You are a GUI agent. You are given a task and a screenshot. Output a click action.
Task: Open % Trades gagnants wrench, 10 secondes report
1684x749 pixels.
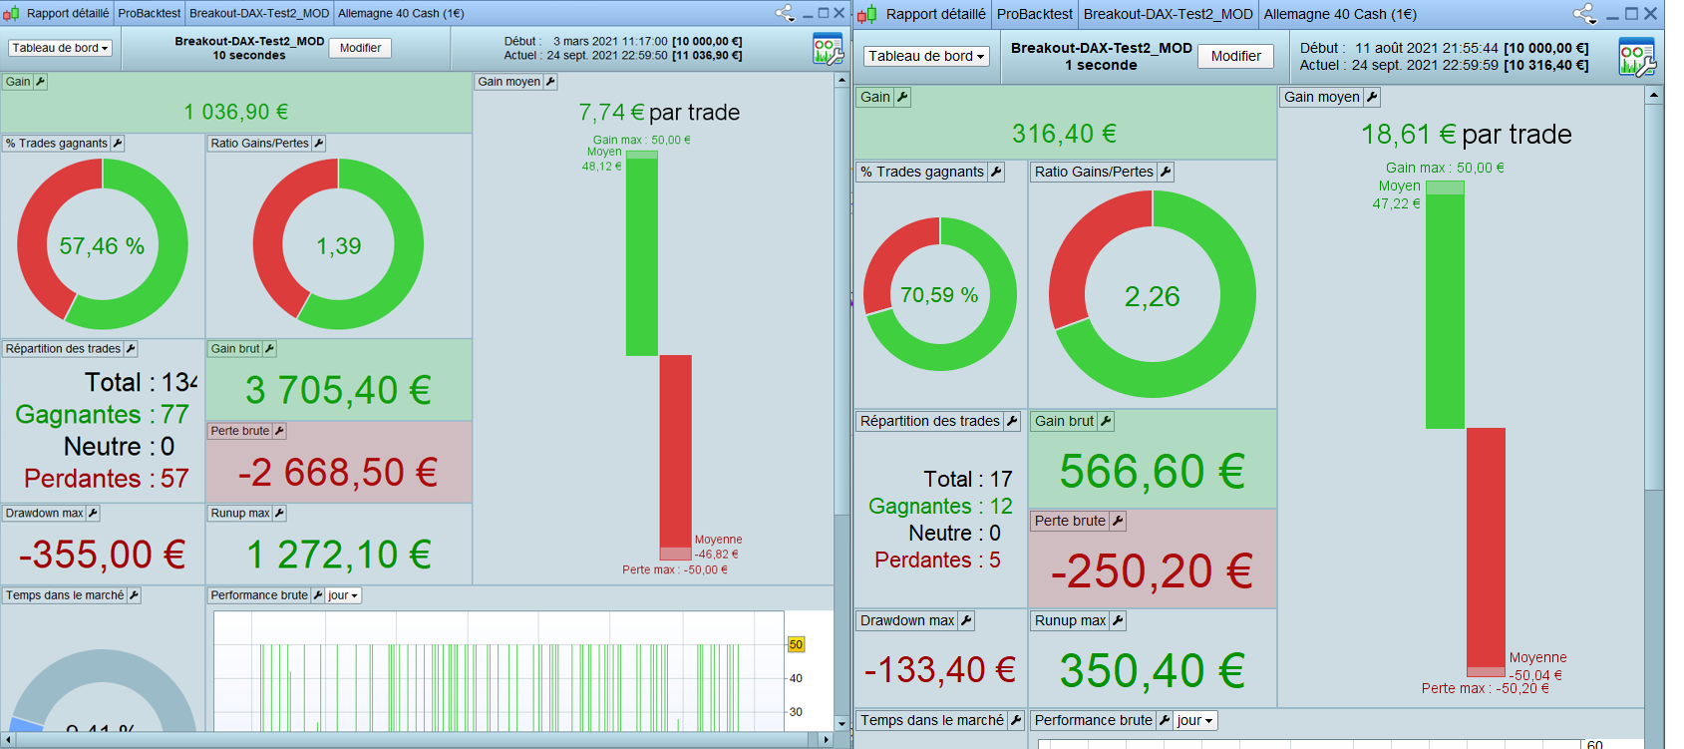[118, 144]
